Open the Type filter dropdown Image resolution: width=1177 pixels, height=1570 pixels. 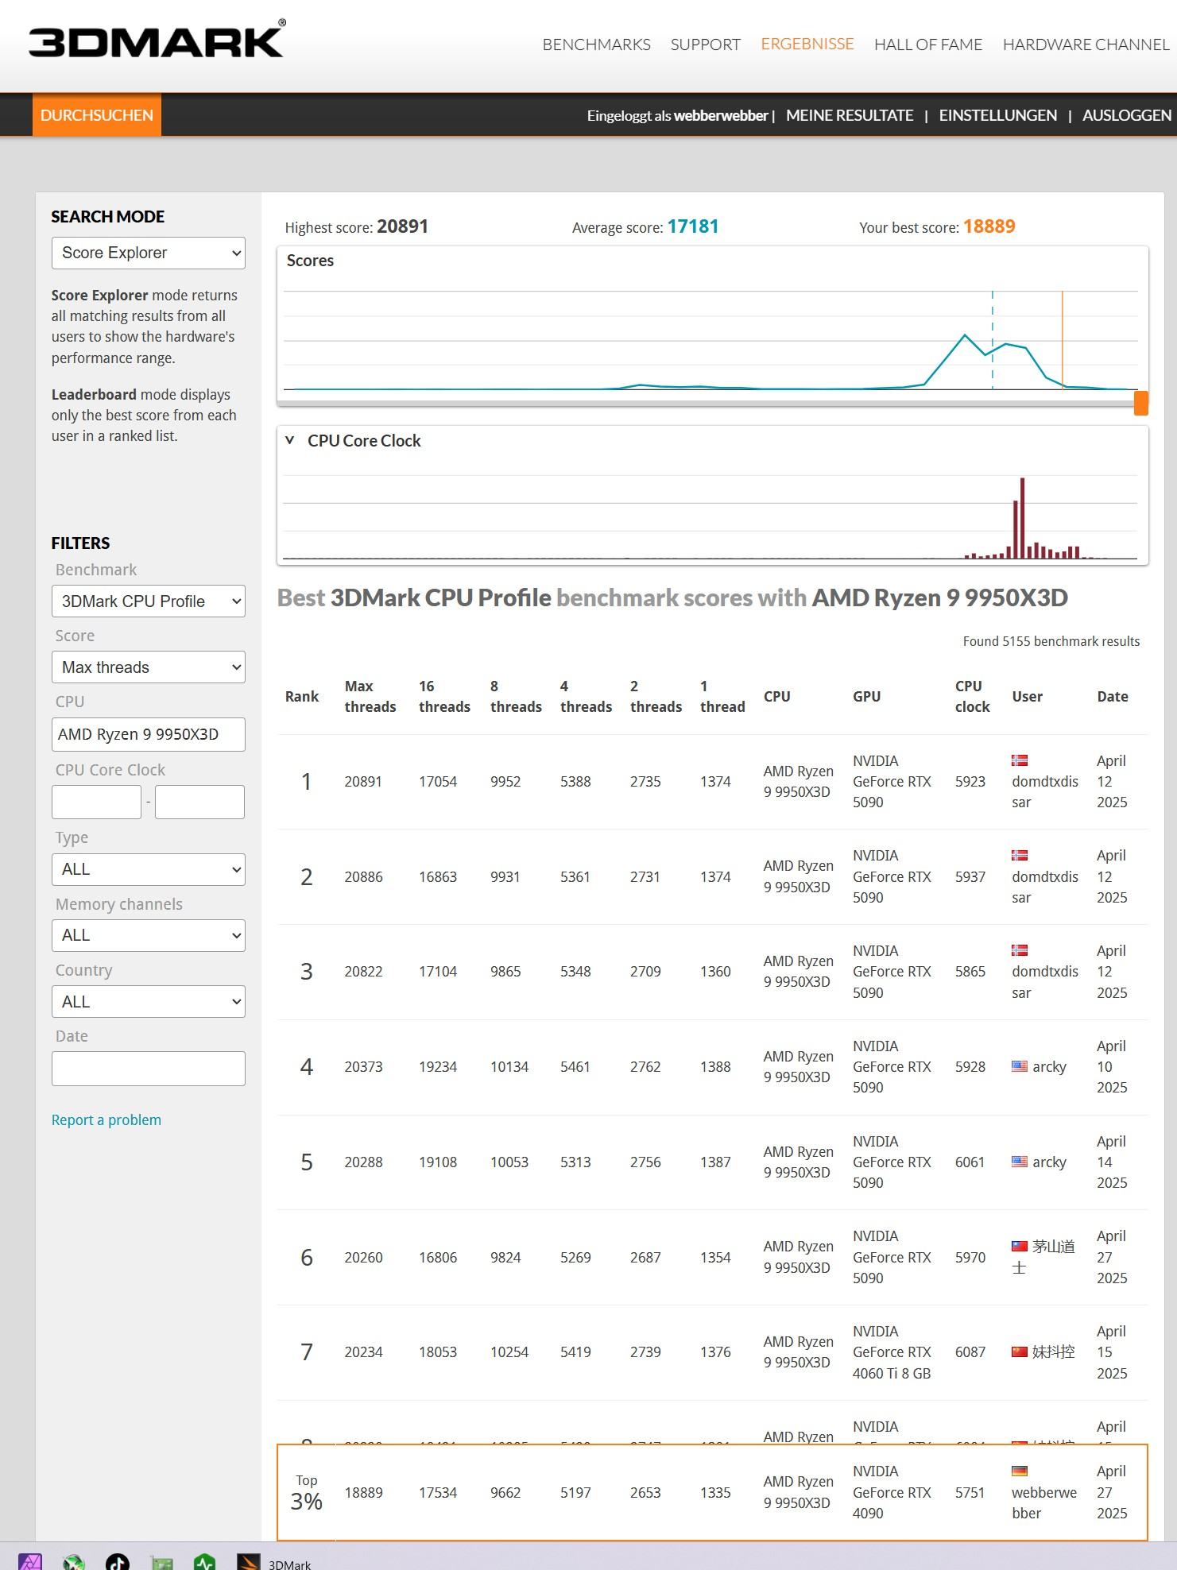coord(149,869)
